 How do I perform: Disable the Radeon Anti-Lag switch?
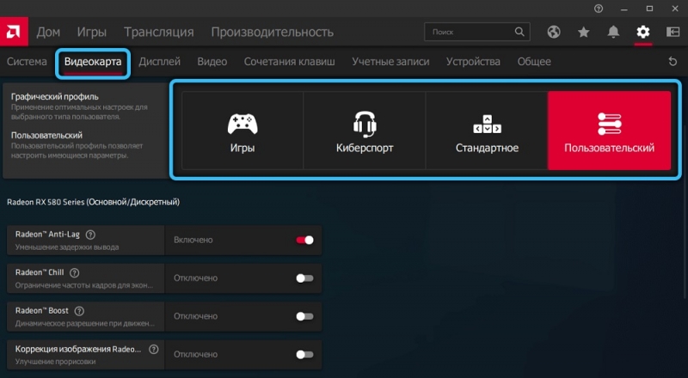[304, 240]
